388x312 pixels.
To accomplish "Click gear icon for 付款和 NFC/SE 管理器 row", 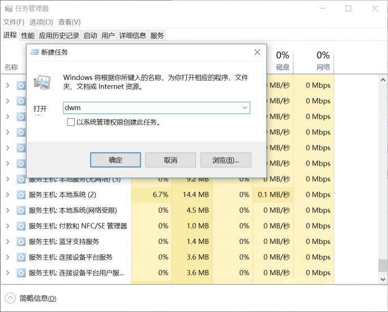I will point(21,226).
